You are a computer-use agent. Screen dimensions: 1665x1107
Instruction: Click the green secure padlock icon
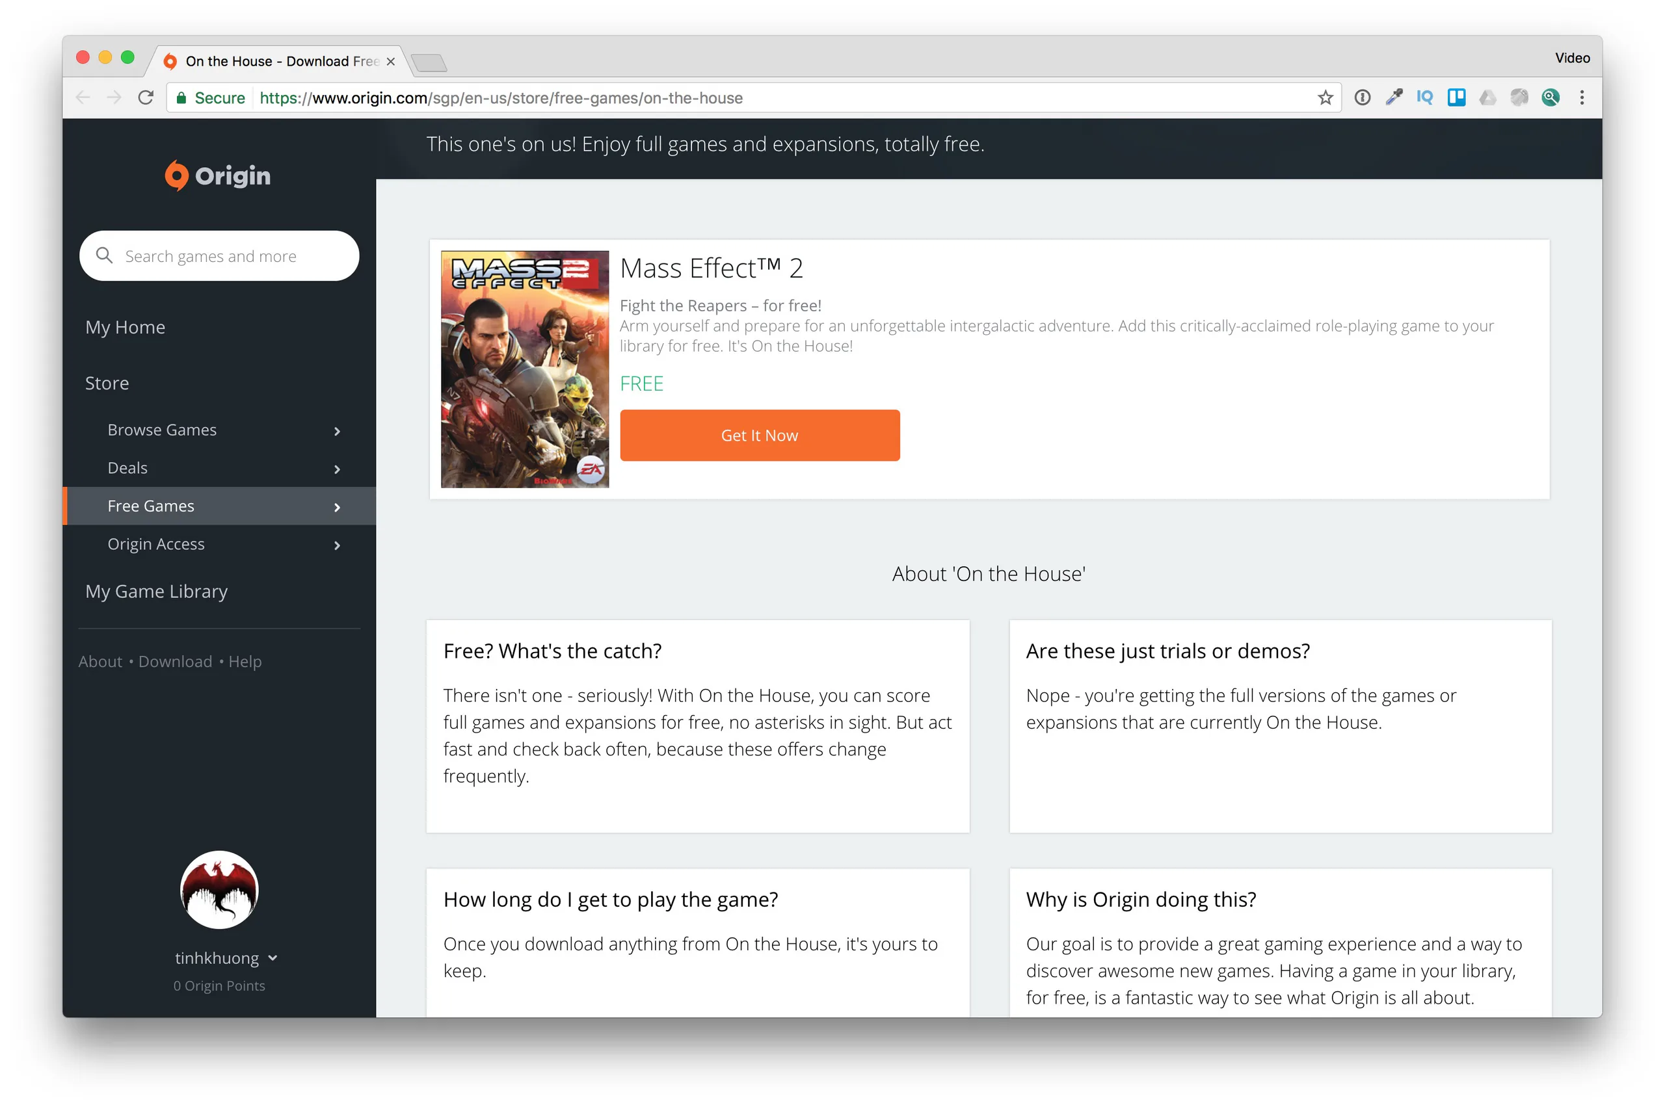coord(181,98)
